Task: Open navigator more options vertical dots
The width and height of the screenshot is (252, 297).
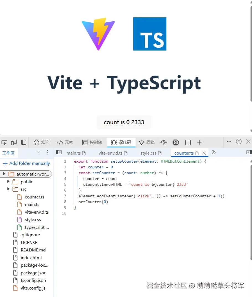Action: (x=48, y=152)
